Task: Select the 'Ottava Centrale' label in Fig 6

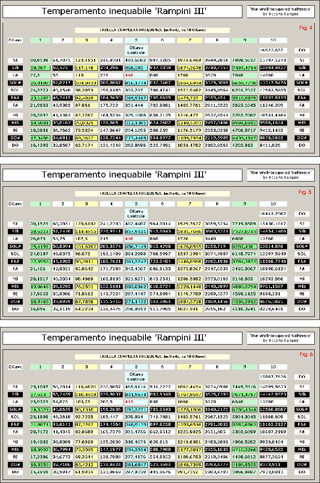Action: [136, 377]
